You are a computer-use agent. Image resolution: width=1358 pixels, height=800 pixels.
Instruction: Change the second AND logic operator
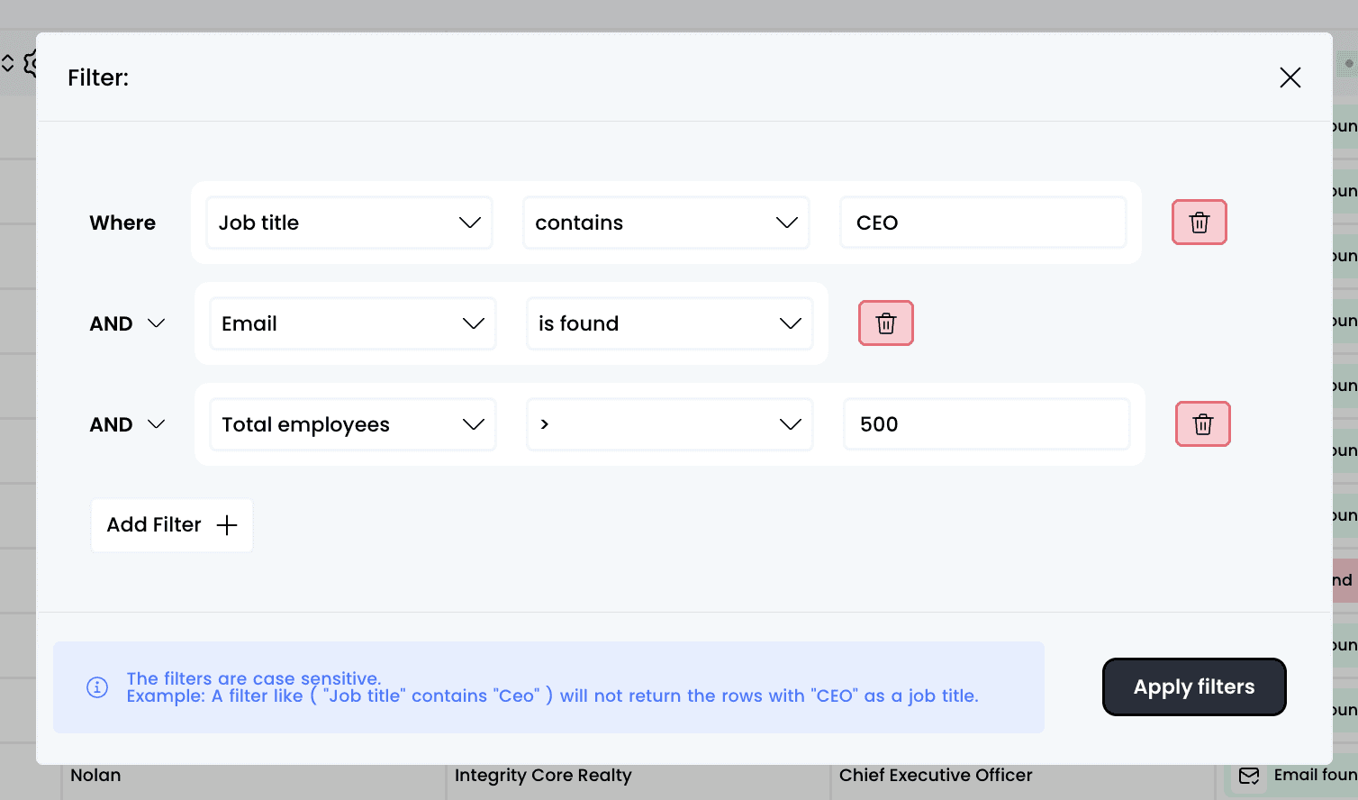(128, 424)
